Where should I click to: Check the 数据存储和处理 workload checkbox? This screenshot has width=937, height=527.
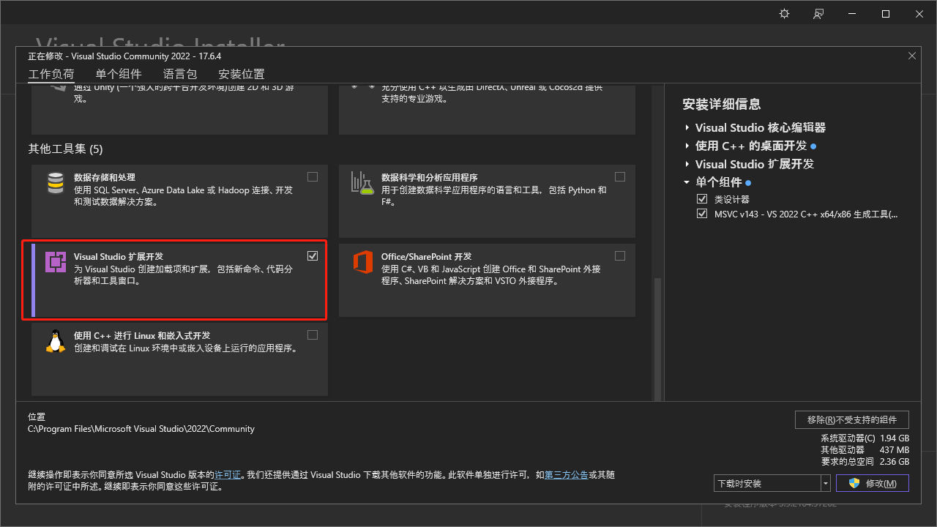[x=313, y=176]
